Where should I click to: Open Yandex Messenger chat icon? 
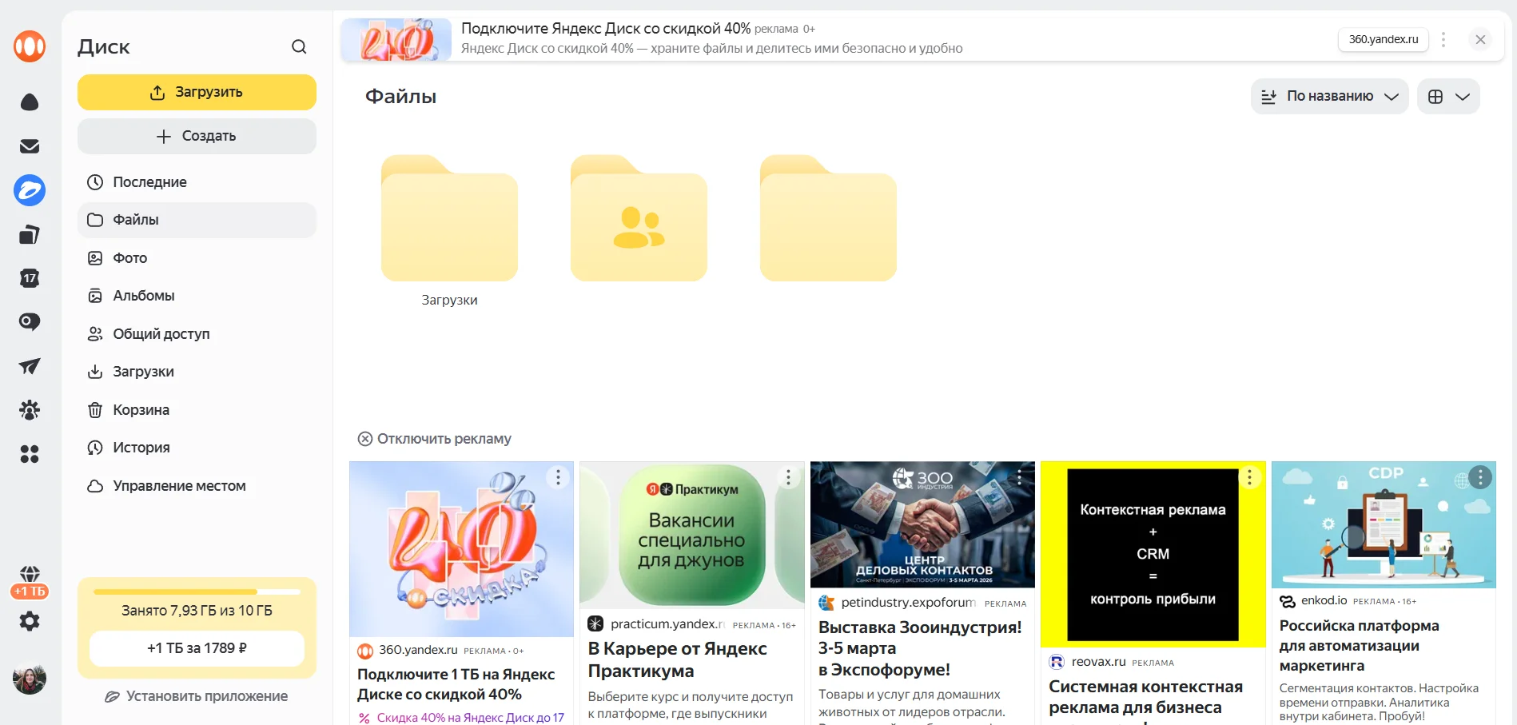[x=30, y=322]
